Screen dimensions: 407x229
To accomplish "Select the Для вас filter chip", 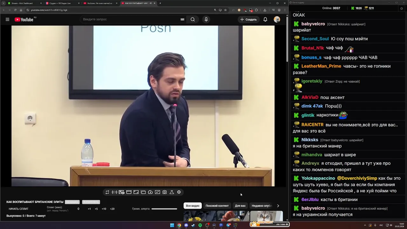I will tap(240, 206).
